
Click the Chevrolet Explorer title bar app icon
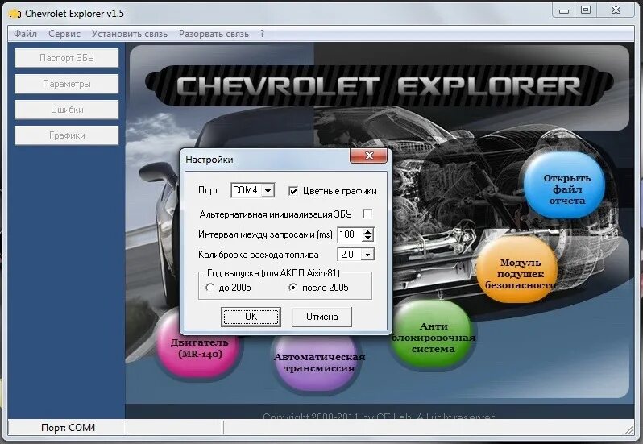(x=15, y=14)
